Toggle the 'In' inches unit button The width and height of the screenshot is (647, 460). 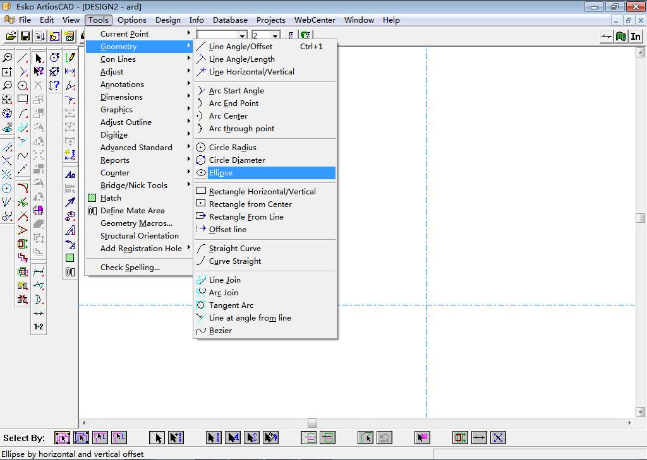[636, 37]
